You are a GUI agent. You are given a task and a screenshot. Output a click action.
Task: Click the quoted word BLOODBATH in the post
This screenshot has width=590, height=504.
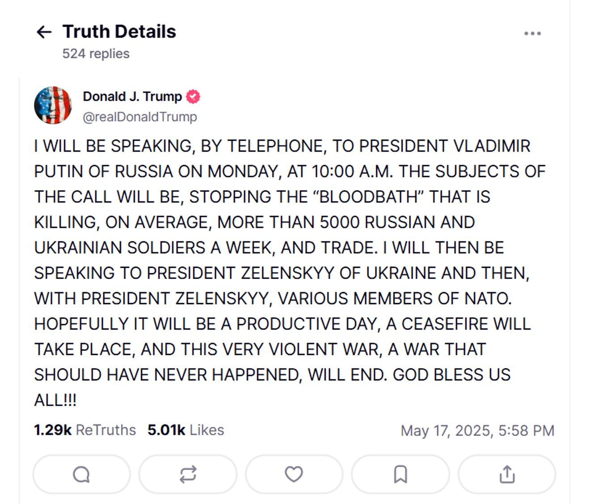[370, 197]
